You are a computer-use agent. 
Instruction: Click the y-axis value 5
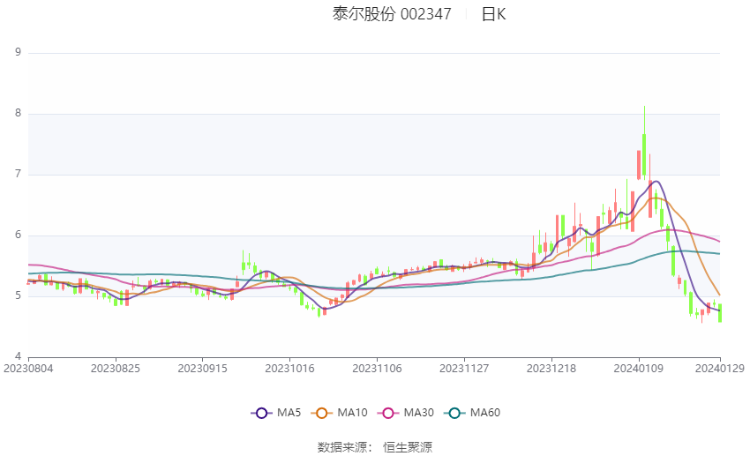point(19,295)
